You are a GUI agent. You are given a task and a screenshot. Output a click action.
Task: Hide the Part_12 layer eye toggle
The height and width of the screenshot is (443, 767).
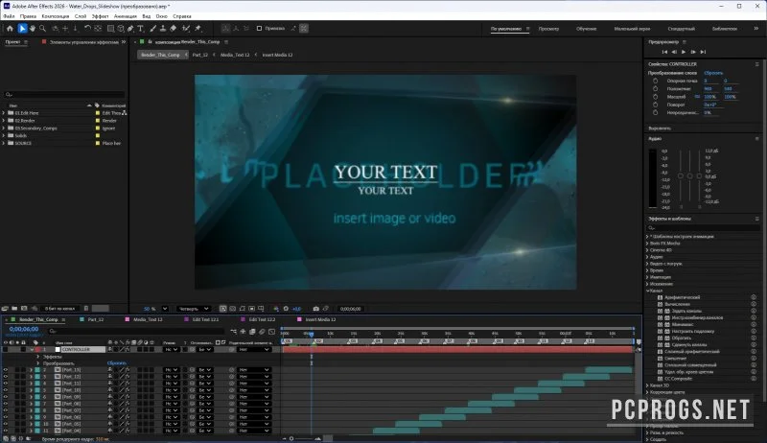pyautogui.click(x=6, y=377)
